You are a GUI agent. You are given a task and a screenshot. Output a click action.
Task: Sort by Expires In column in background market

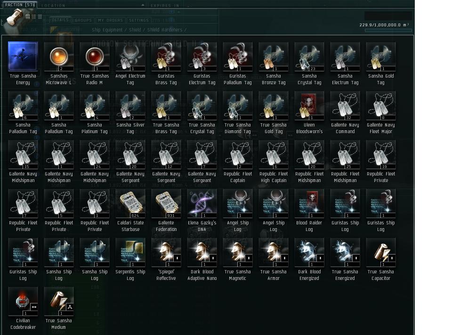165,6
